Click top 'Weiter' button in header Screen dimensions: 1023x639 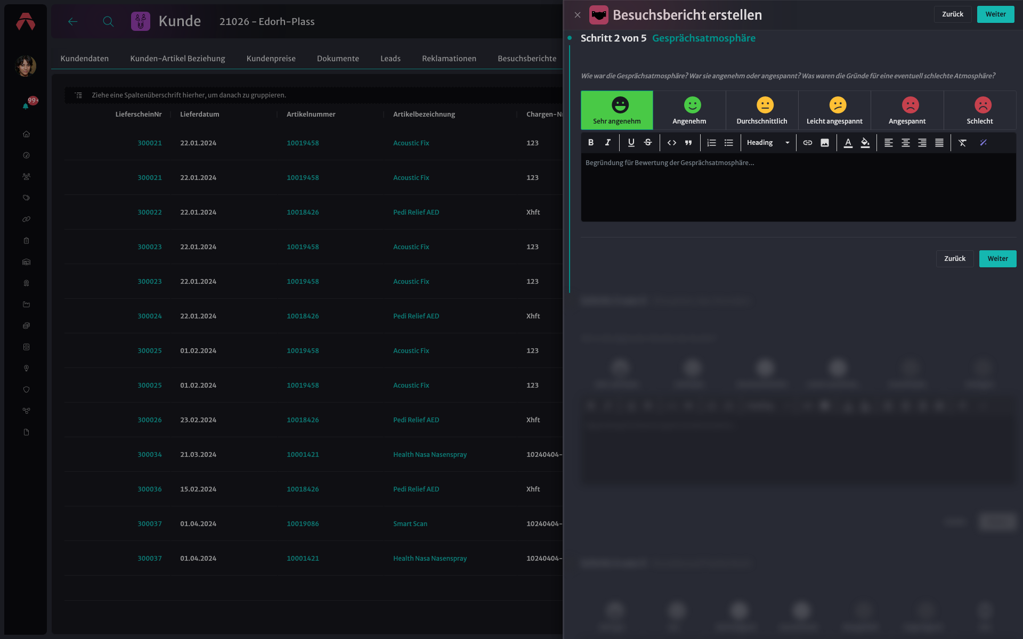click(995, 14)
